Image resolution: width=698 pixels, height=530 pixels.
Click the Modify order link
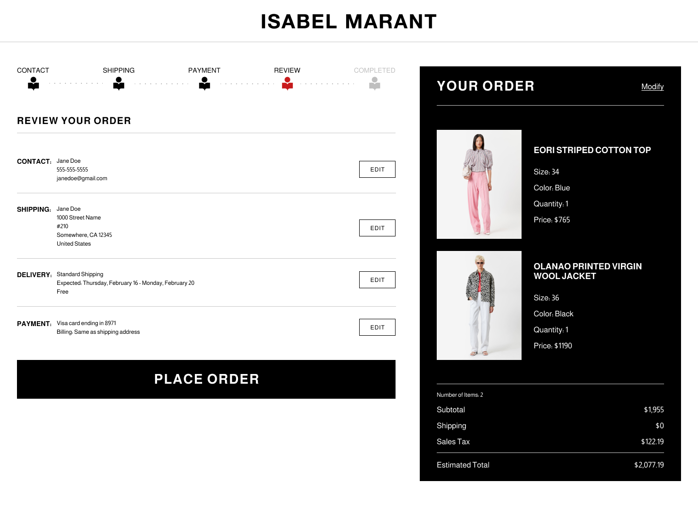(652, 87)
